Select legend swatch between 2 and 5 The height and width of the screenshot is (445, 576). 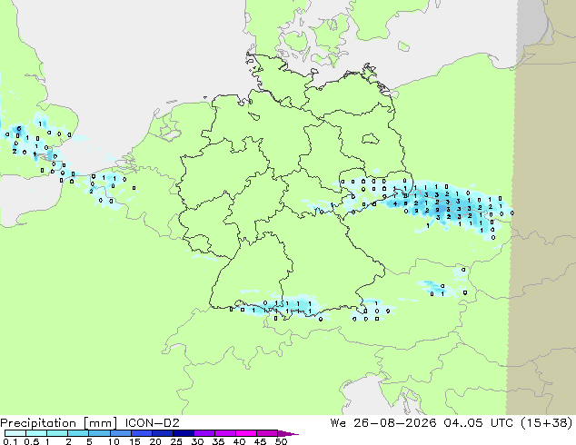click(78, 433)
